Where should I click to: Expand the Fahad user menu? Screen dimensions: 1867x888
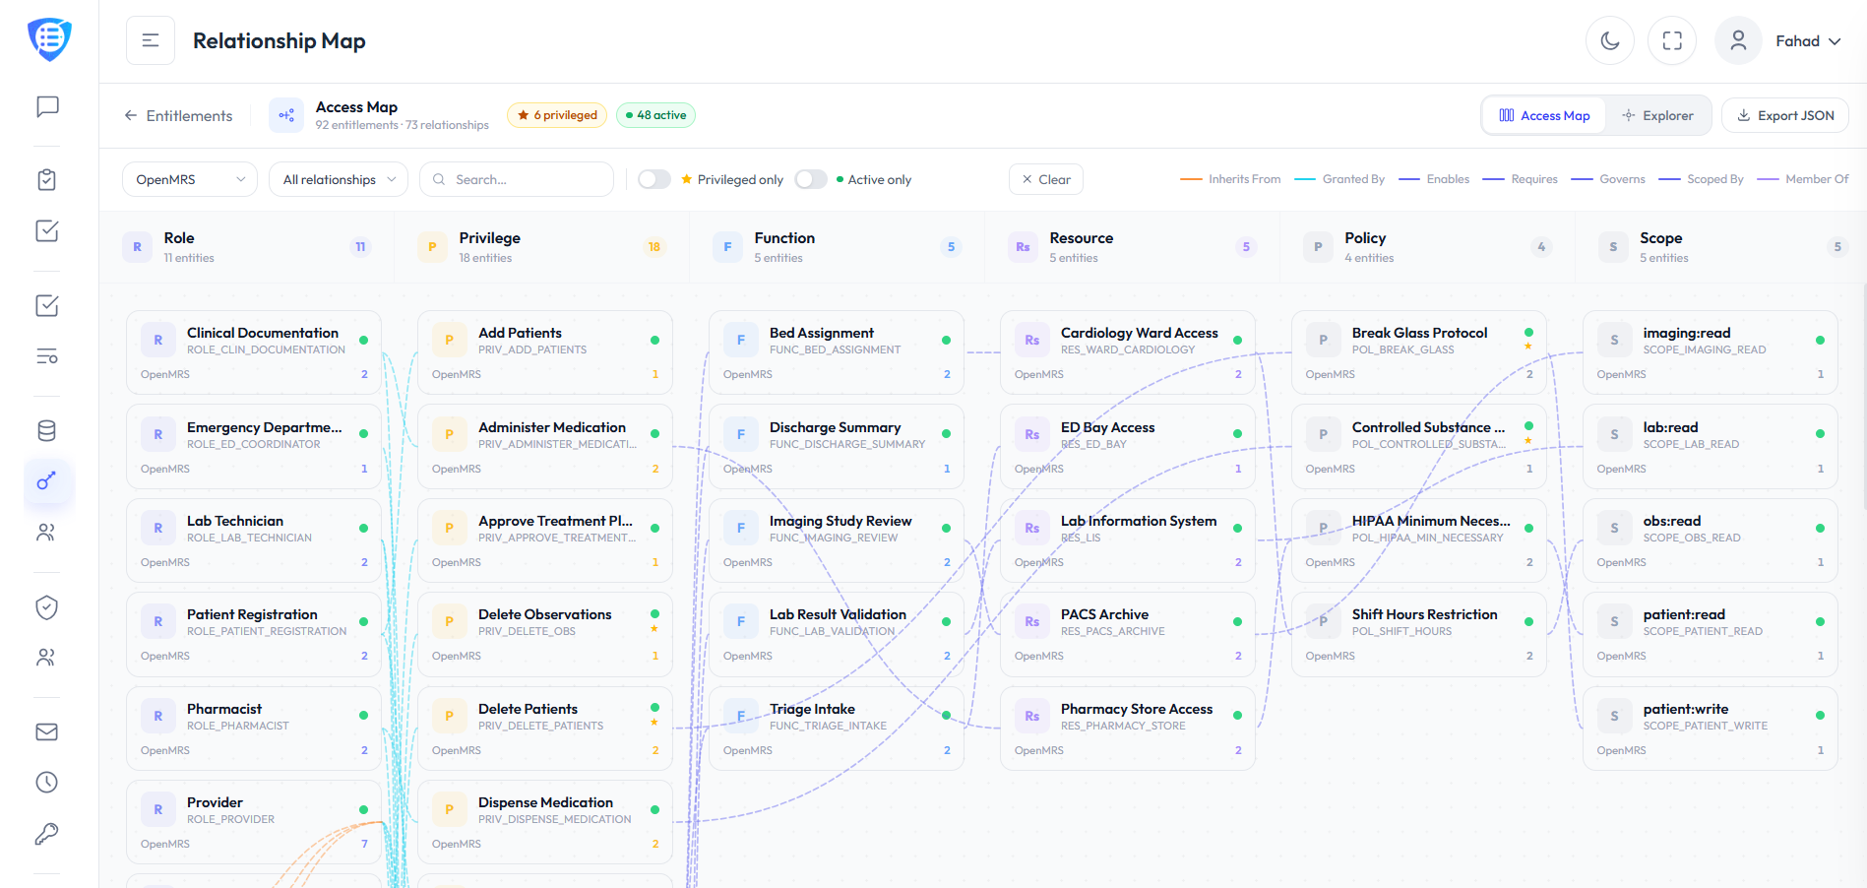tap(1808, 41)
